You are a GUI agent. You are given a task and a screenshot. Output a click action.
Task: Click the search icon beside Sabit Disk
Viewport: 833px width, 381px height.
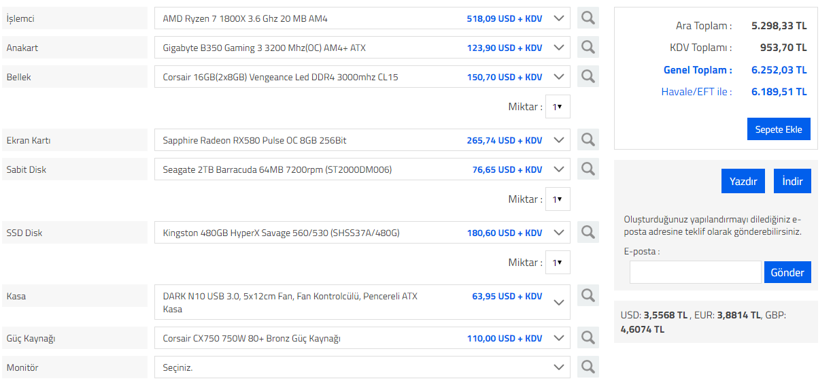[x=588, y=169]
